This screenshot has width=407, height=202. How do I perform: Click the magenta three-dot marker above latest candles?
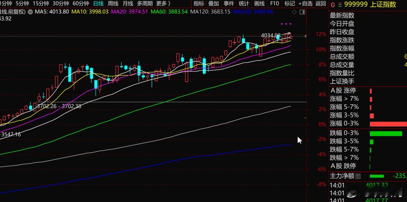coord(286,24)
